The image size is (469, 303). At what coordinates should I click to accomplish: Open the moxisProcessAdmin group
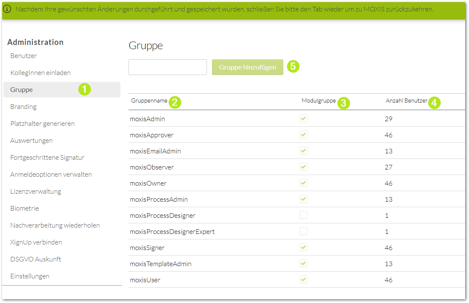tap(159, 200)
